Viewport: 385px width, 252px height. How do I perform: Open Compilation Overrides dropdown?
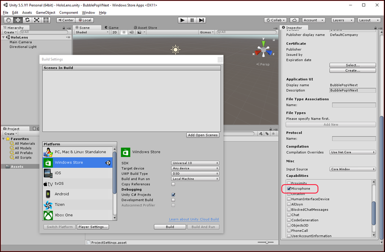(353, 152)
